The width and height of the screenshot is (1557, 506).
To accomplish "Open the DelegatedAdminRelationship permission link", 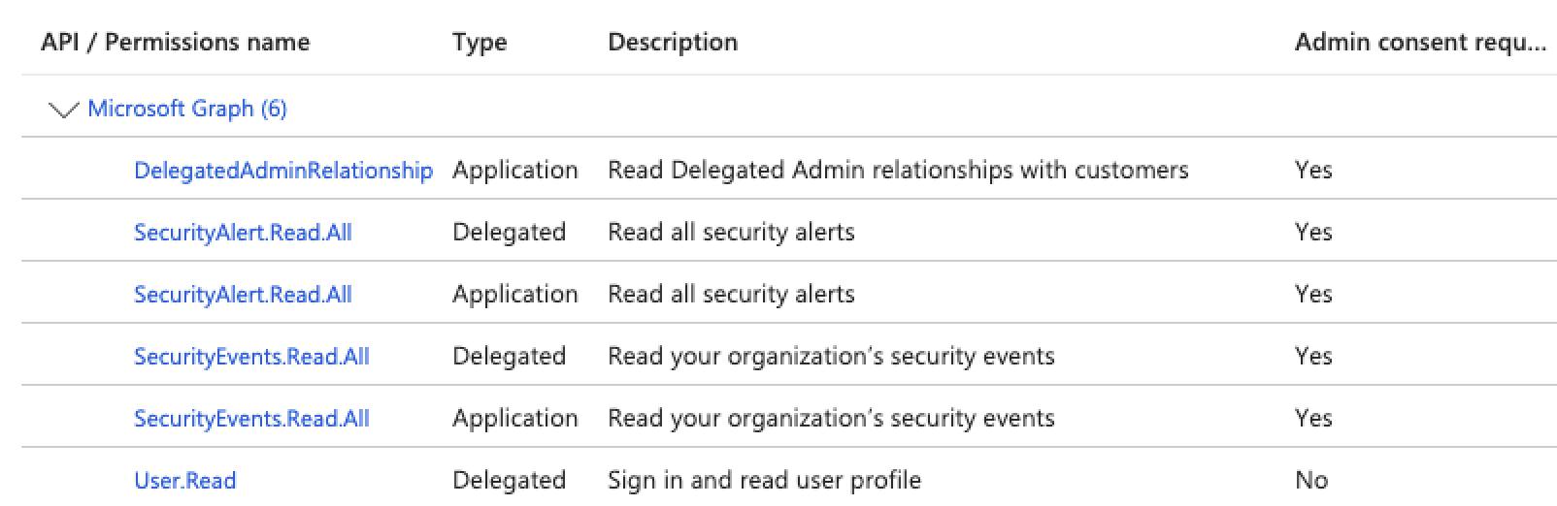I will tap(283, 171).
